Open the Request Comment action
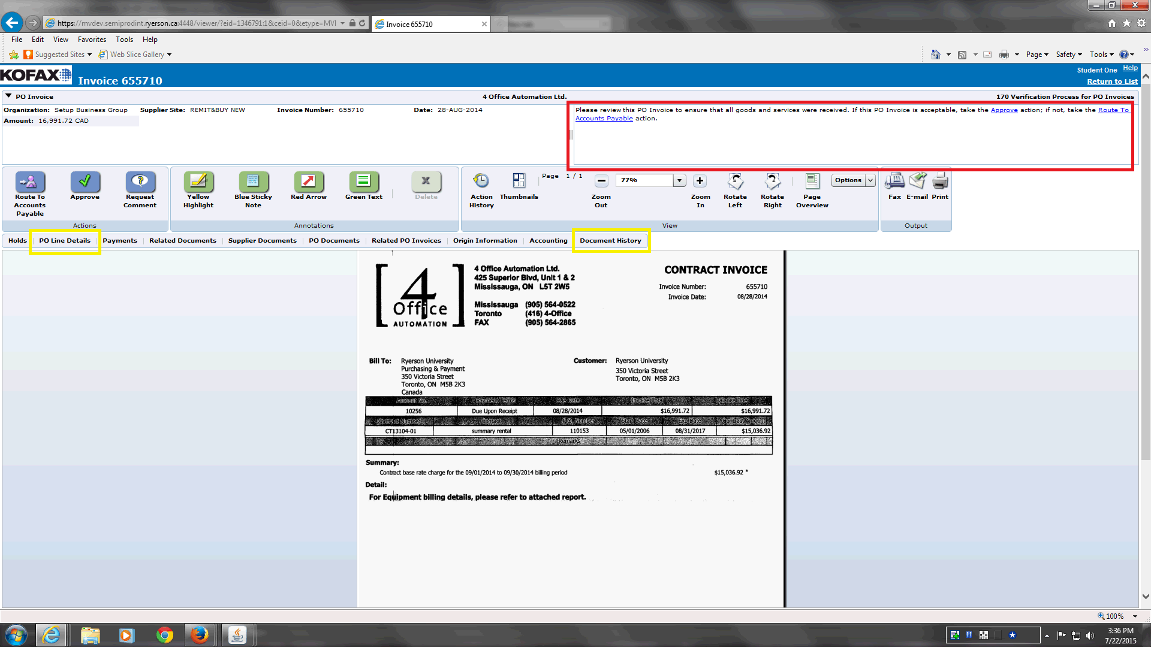1151x647 pixels. [140, 181]
